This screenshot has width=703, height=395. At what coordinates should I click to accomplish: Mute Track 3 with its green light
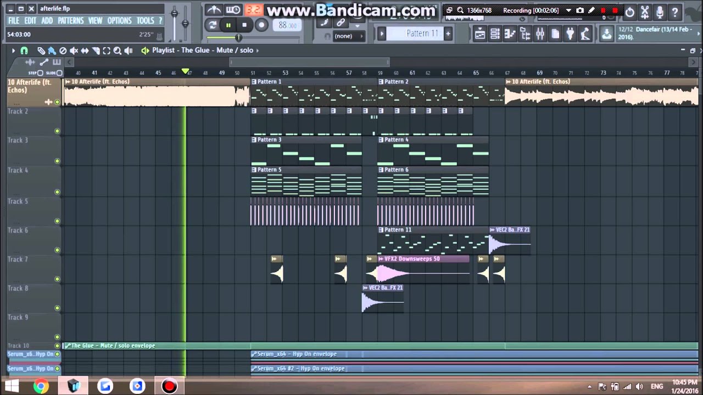pos(57,161)
